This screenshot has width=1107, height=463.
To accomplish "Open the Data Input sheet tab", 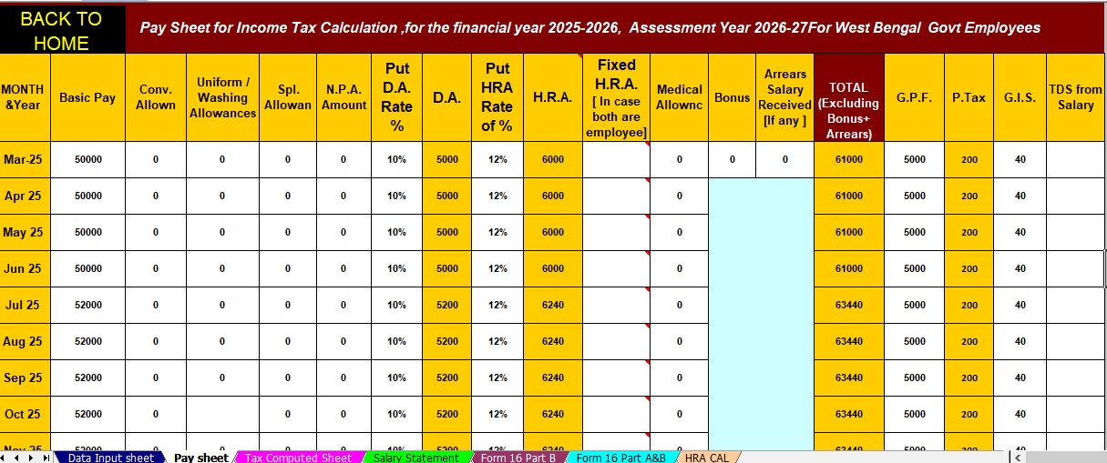I will coord(110,458).
